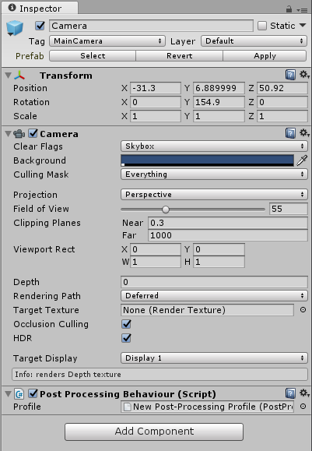Open the Target Display dropdown
This screenshot has width=312, height=451.
tap(214, 358)
